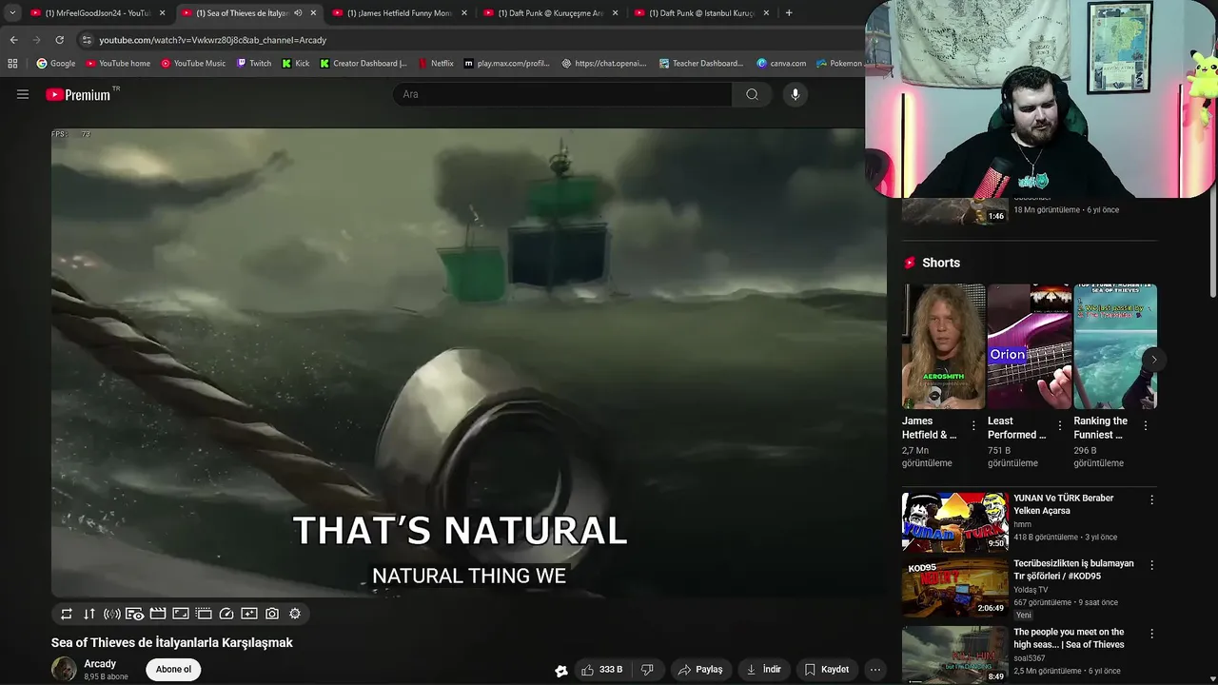Screen dimensions: 1218x685
Task: Open options for Least Performed short
Action: (1060, 426)
